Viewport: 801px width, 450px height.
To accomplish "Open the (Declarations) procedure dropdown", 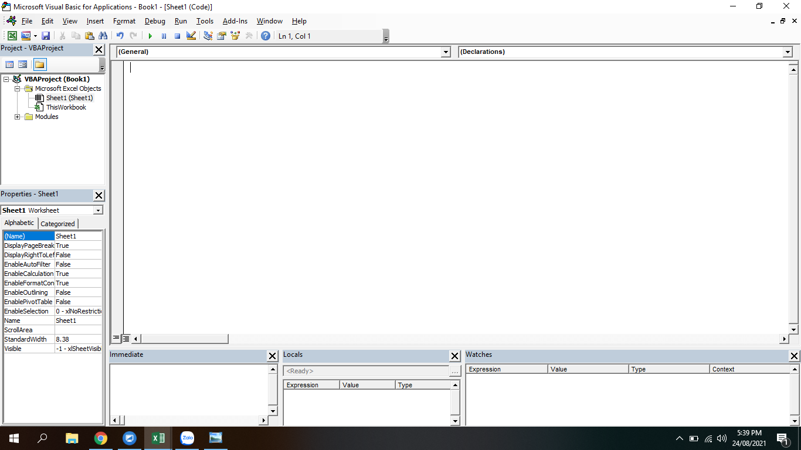I will [x=788, y=52].
